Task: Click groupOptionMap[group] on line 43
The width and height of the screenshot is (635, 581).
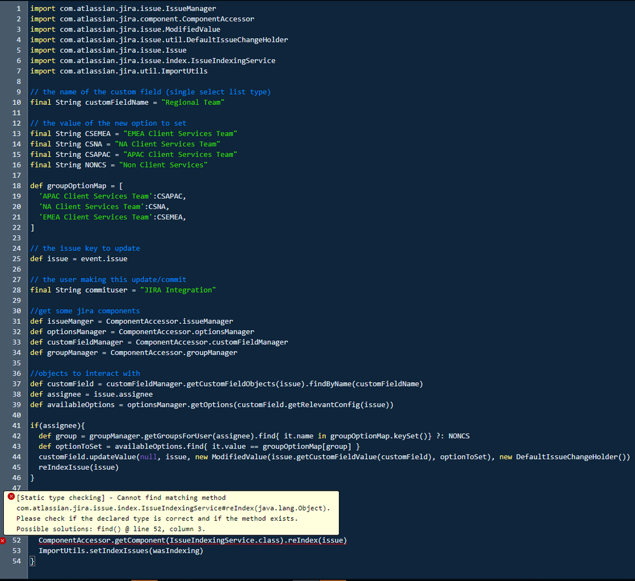Action: (x=307, y=446)
